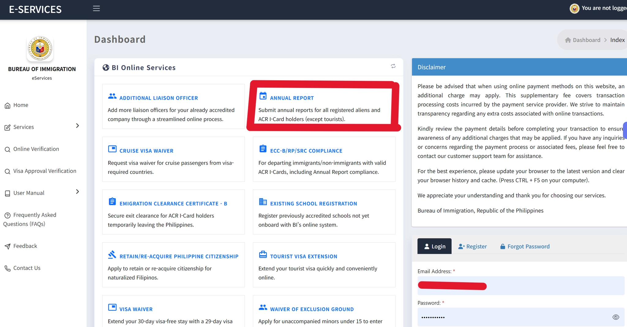Click the Home house icon in sidebar

click(x=8, y=106)
